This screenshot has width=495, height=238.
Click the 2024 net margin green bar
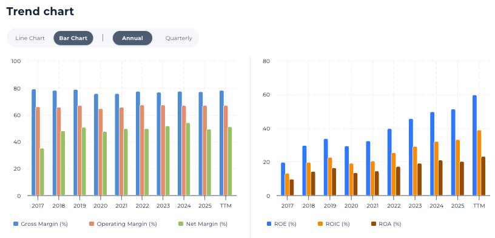point(188,159)
